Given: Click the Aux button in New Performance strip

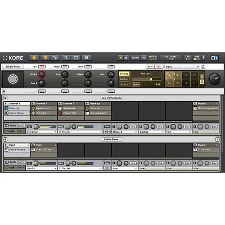Looking at the screenshot, I should 107,127.
